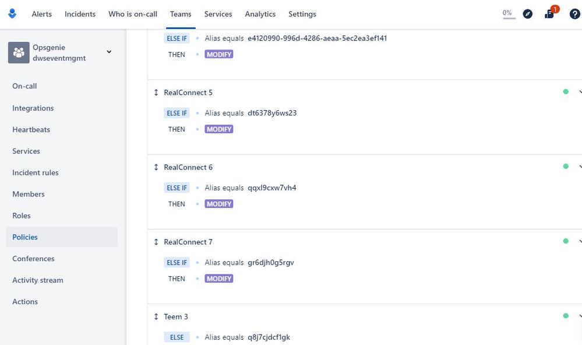Screen dimensions: 582x345
Task: Click the RealConnect 5 policy title
Action: click(x=188, y=93)
